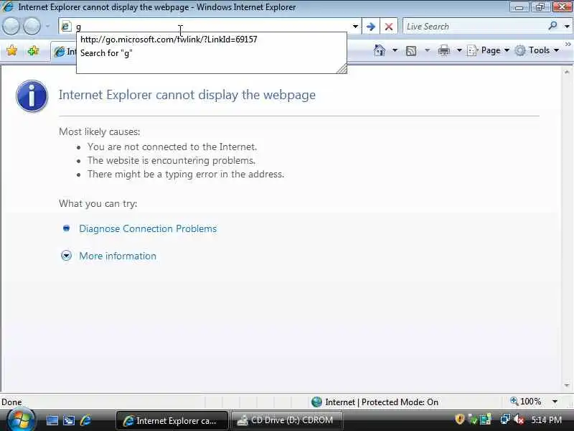574x431 pixels.
Task: Open the Tools menu
Action: (537, 50)
